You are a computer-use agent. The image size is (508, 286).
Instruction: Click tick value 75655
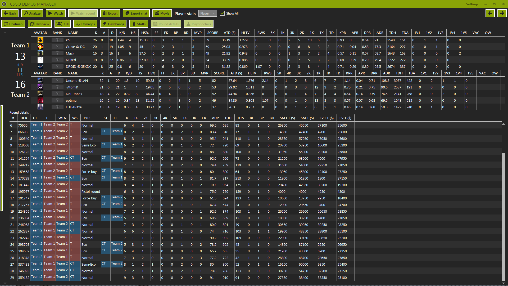pyautogui.click(x=23, y=126)
